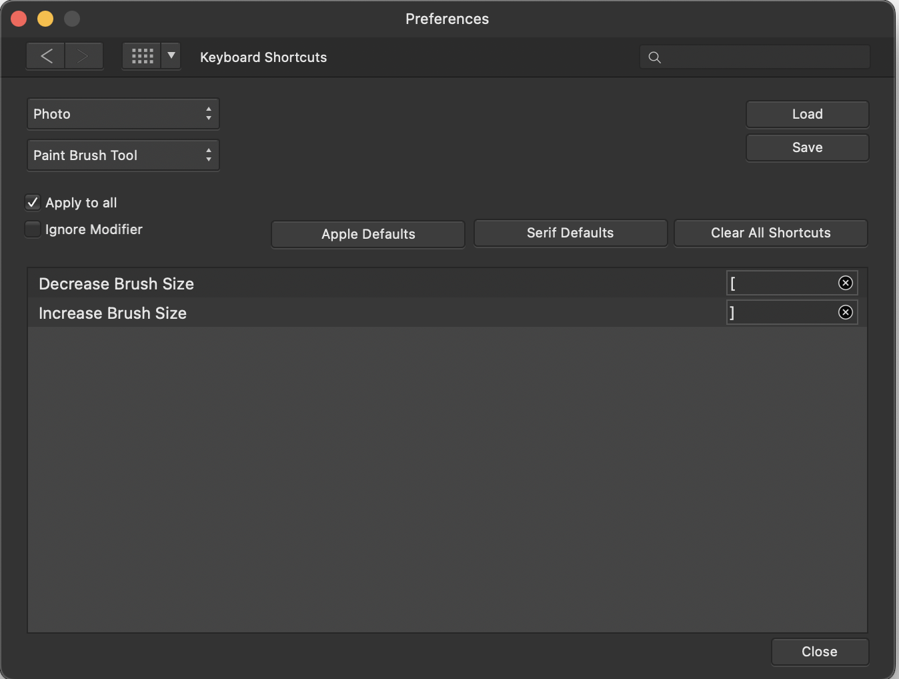Clear the Increase Brush Size shortcut with its X icon
Screen dimensions: 899x679
pyautogui.click(x=845, y=312)
